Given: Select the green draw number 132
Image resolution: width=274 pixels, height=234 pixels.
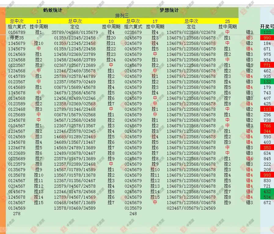Looking at the screenshot, I should click(x=267, y=82).
